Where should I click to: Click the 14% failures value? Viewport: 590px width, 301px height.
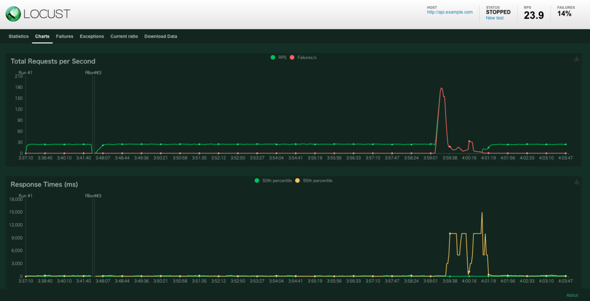pyautogui.click(x=564, y=14)
